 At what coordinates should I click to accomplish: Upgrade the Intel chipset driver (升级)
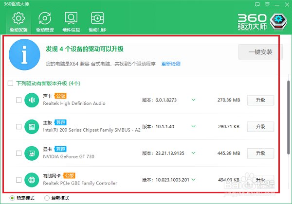260,127
